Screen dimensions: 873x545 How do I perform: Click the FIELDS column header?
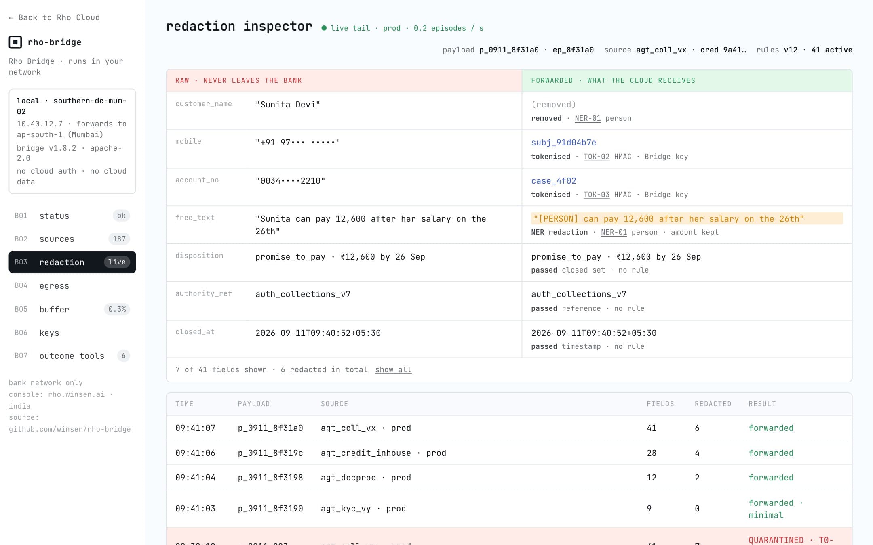pyautogui.click(x=660, y=404)
